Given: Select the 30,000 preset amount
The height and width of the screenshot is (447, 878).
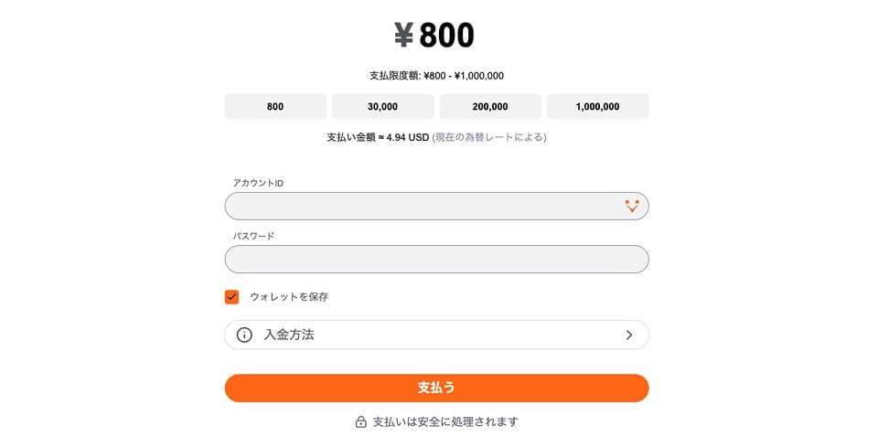Looking at the screenshot, I should click(383, 106).
